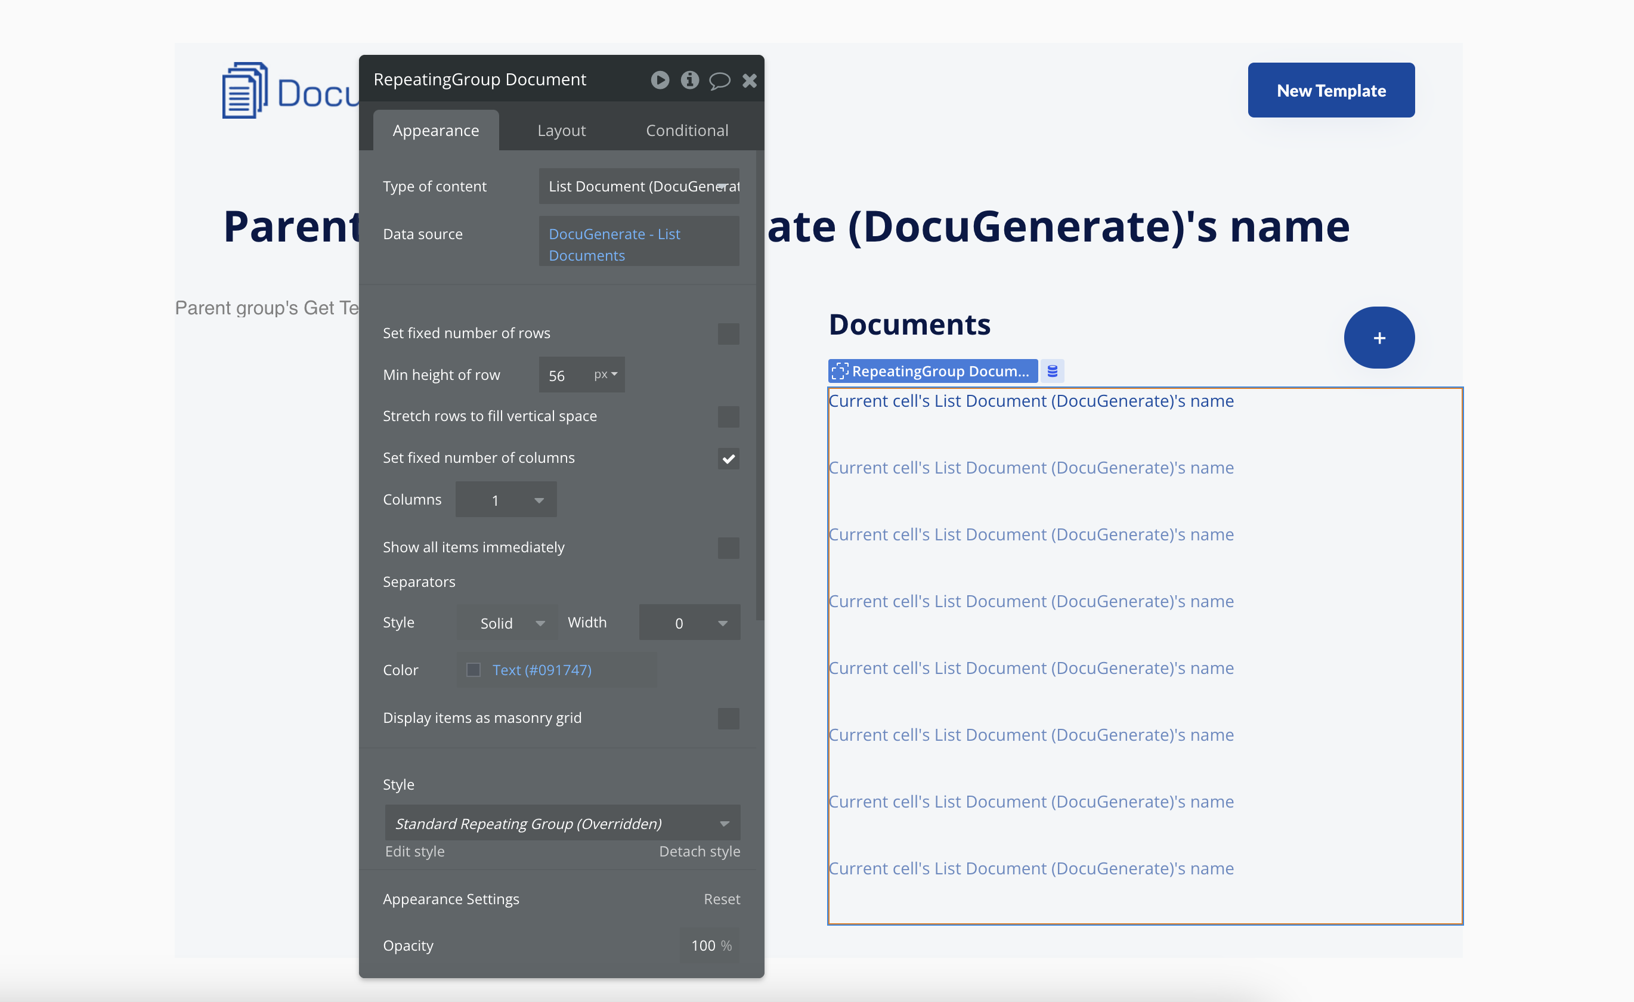Open the Type of content dropdown
1634x1002 pixels.
coord(639,186)
